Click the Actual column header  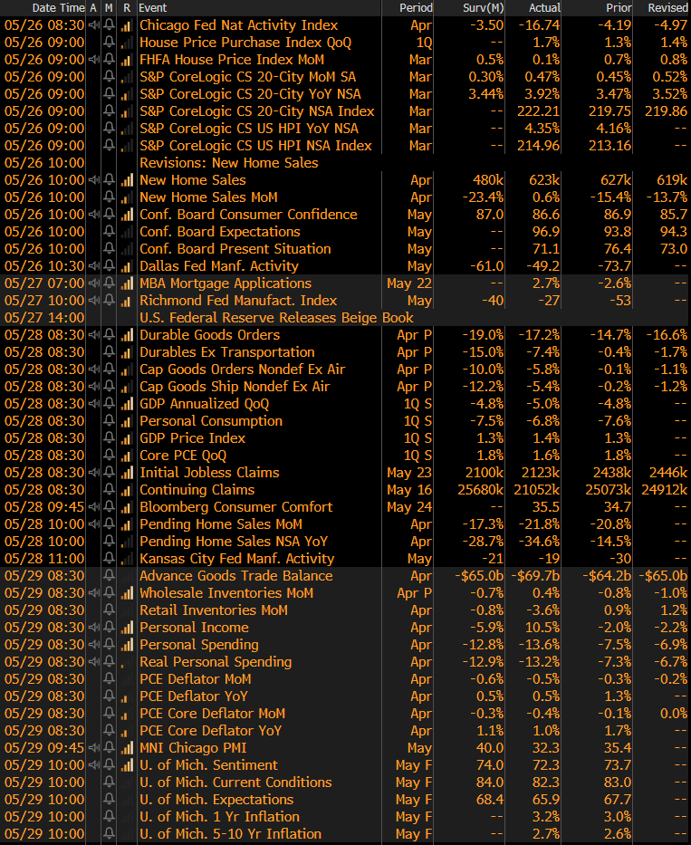tap(544, 8)
